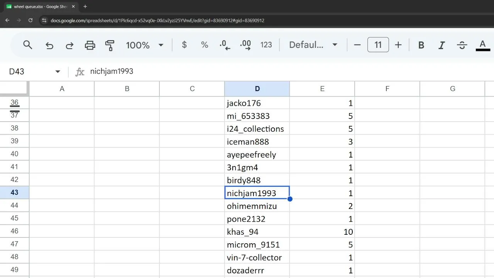View site information icon in address bar

click(44, 20)
